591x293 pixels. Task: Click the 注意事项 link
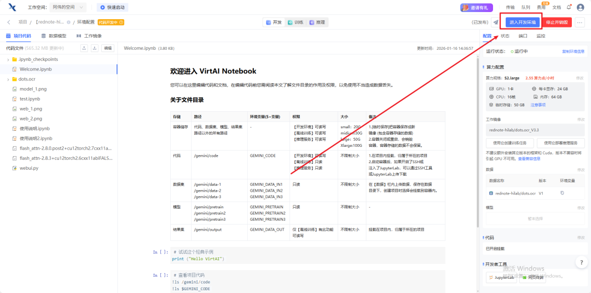pos(538,105)
